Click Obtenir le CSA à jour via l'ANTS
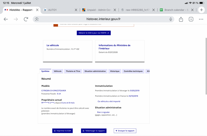207x136 pixels. pyautogui.click(x=94, y=33)
